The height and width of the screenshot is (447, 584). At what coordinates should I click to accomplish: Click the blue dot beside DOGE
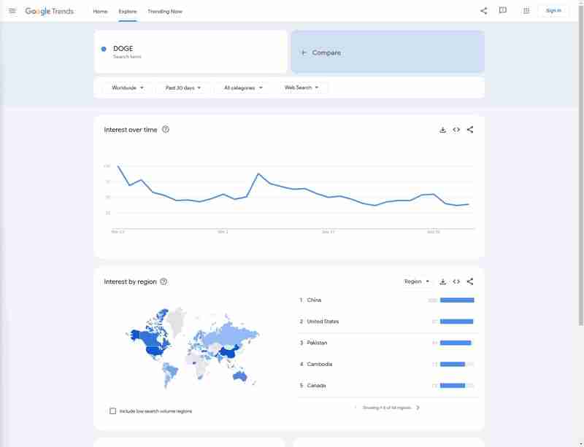pos(104,49)
